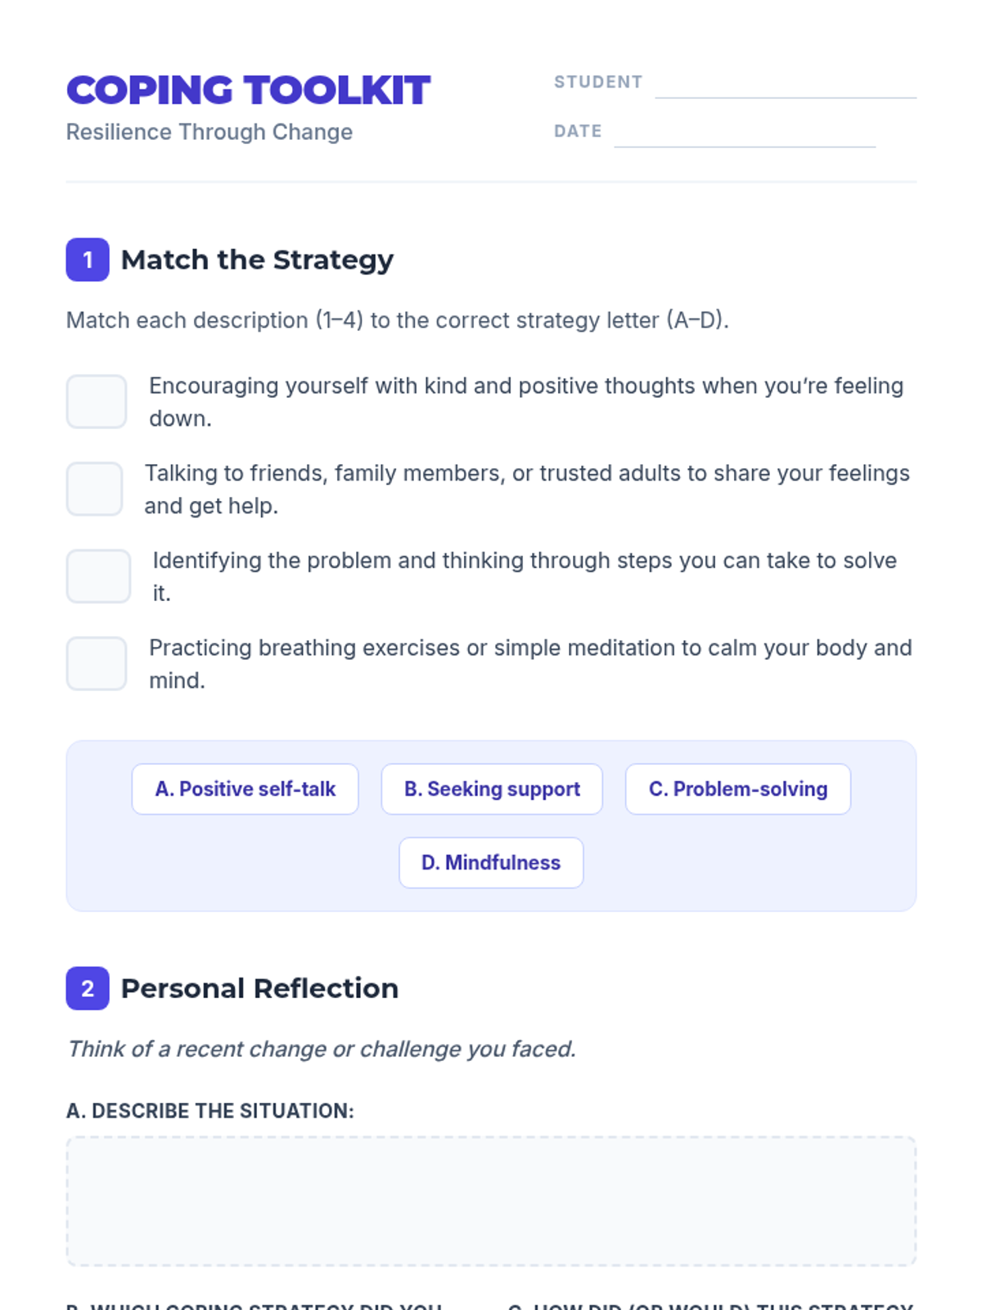Select the C. Problem-solving chip
982x1310 pixels.
click(738, 789)
